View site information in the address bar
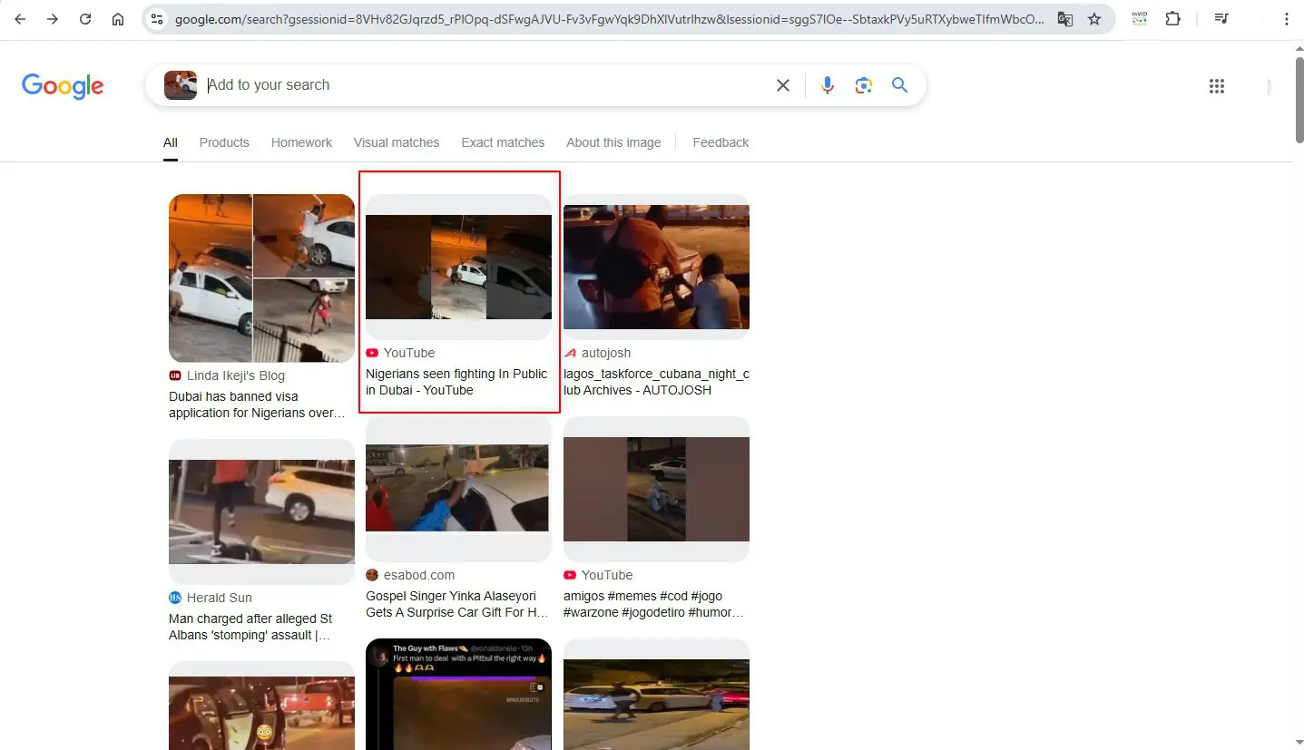 [156, 19]
